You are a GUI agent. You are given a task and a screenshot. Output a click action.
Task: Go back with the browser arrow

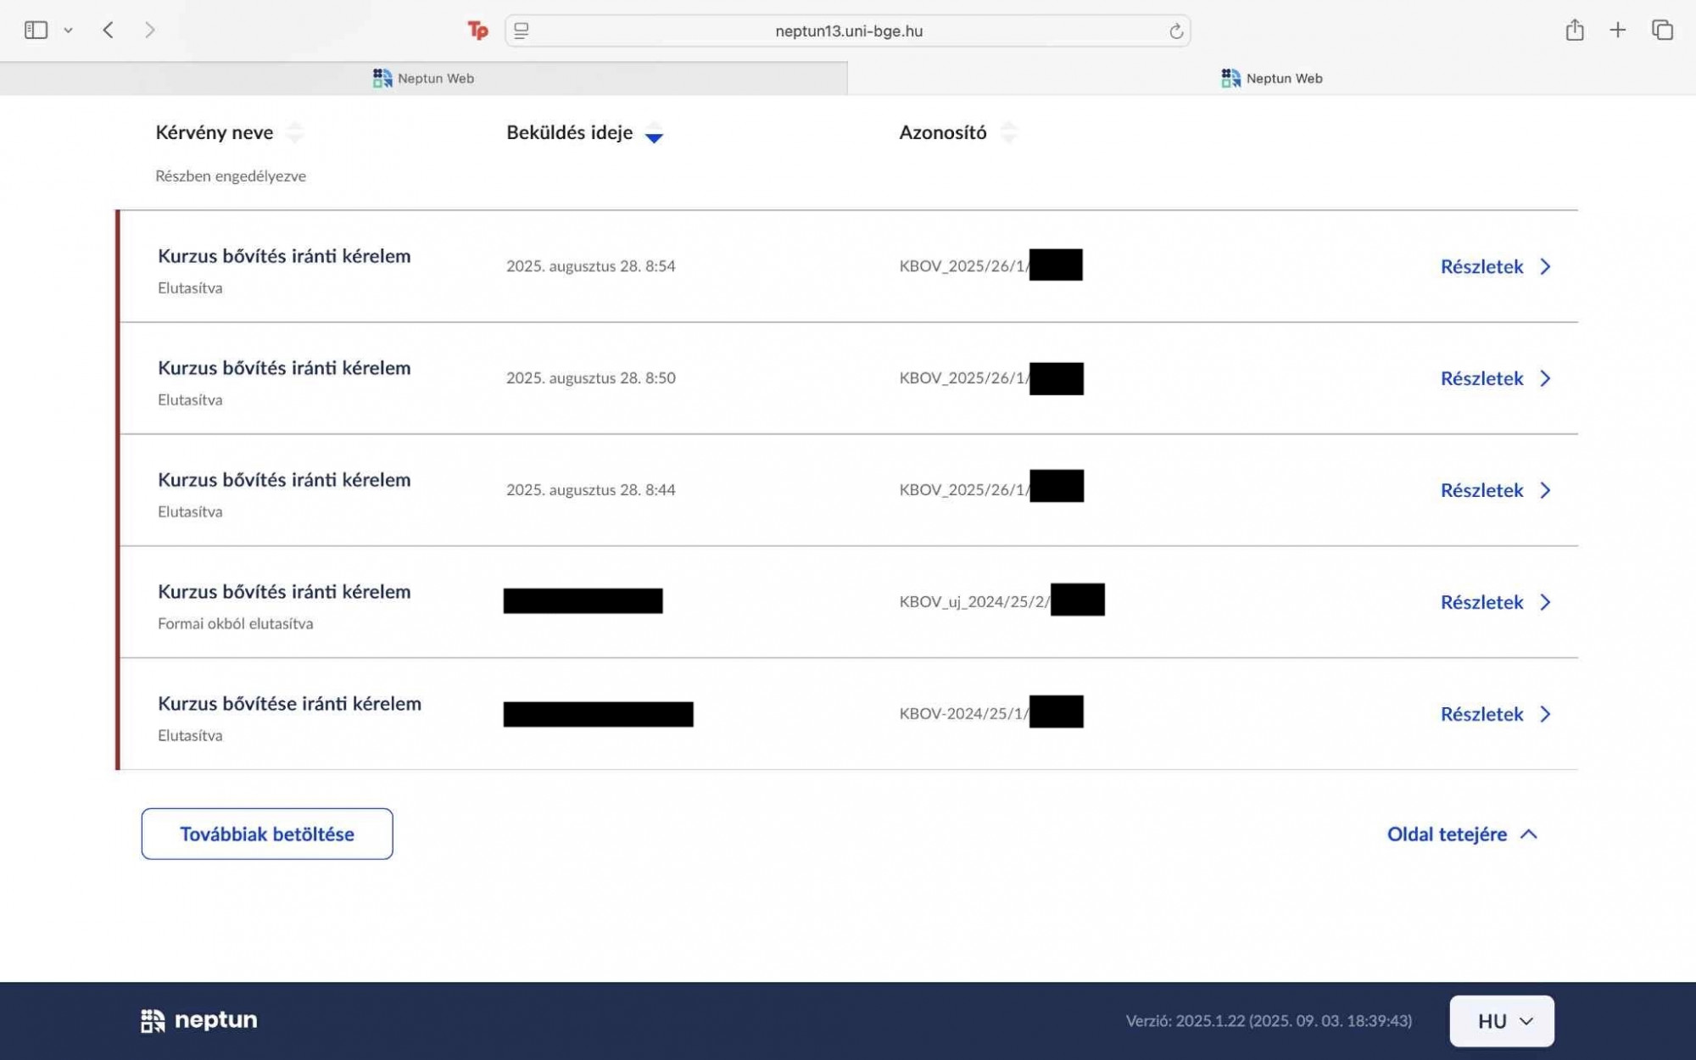108,31
